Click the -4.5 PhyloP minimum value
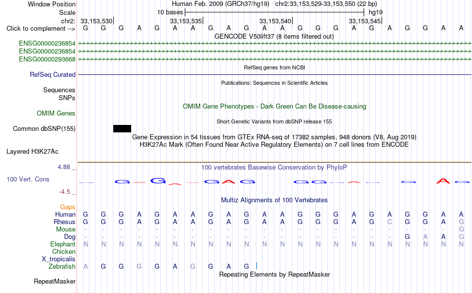 65,192
